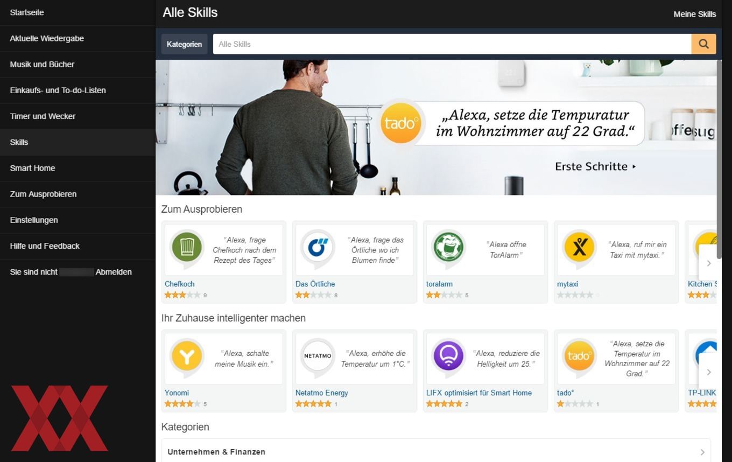Open the mytaxi skill icon
This screenshot has height=462, width=732.
pyautogui.click(x=579, y=248)
